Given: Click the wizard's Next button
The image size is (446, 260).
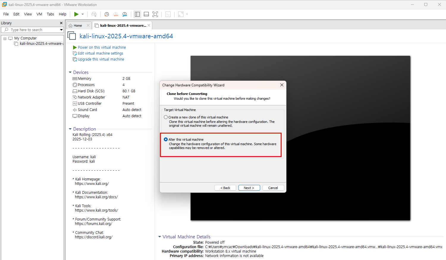Looking at the screenshot, I should coord(249,188).
